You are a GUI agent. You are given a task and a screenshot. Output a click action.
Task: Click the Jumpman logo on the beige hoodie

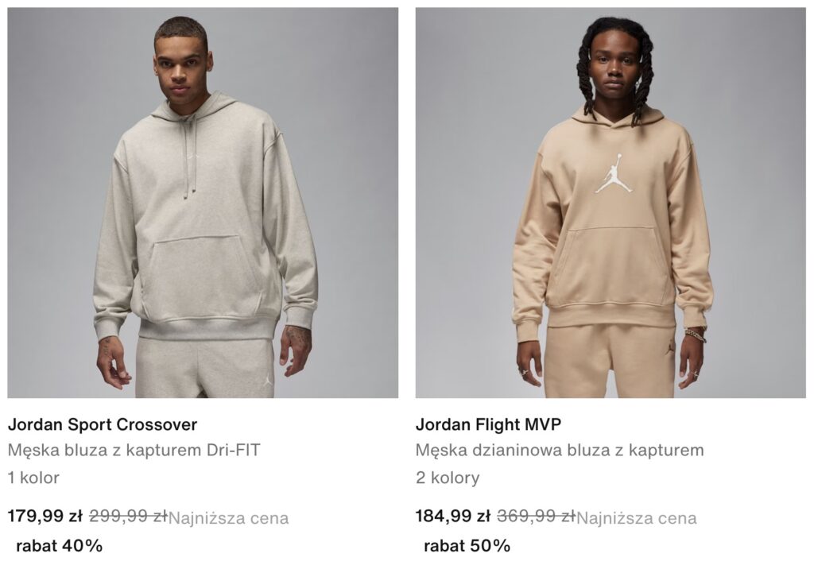point(613,173)
